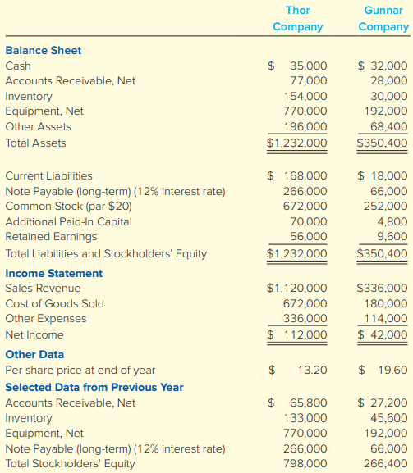The image size is (413, 473).
Task: Click Thor's Cash value 35,000
Action: pos(309,66)
